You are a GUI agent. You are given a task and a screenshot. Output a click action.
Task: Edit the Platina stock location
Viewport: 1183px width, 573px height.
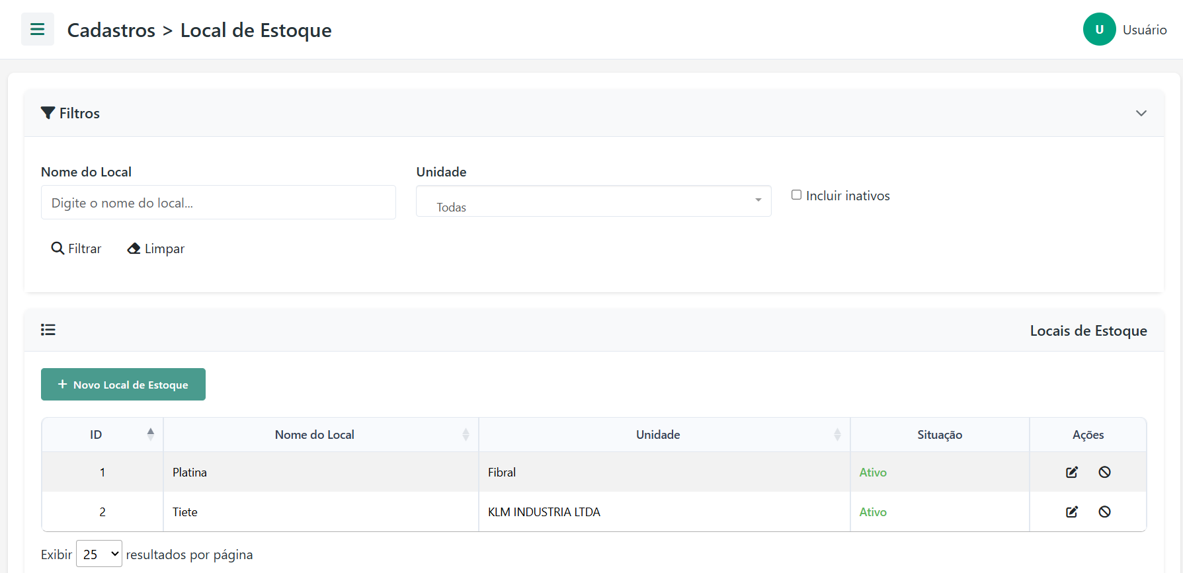(1072, 472)
